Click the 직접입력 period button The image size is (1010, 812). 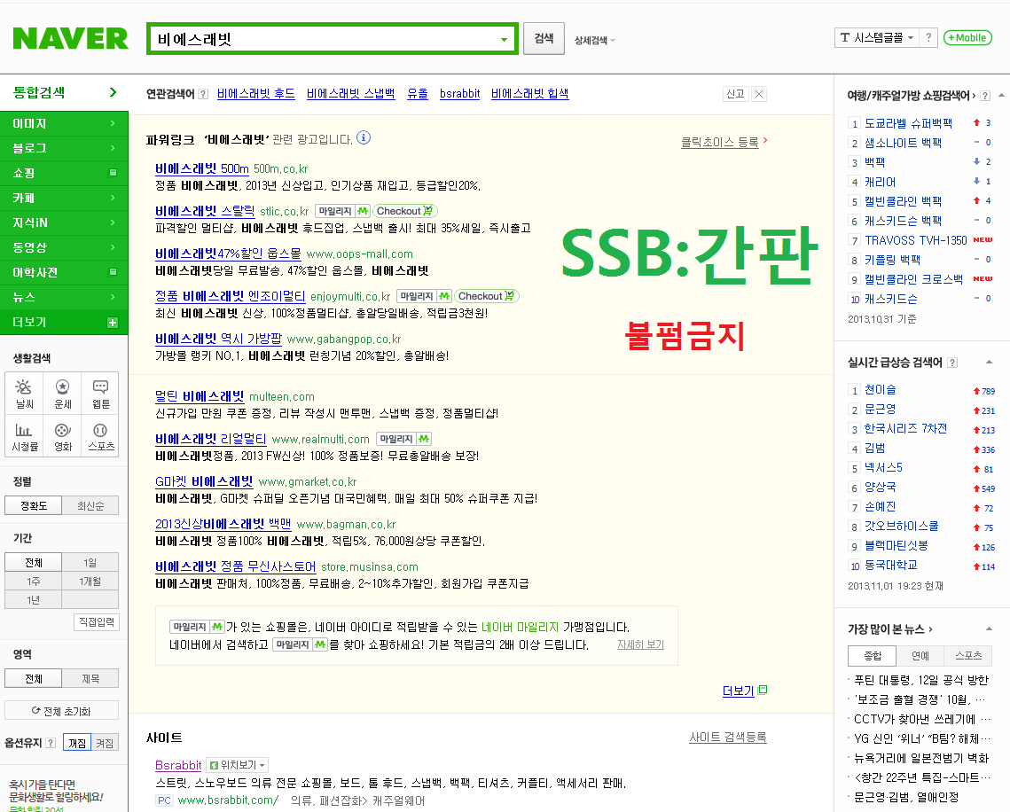point(97,622)
